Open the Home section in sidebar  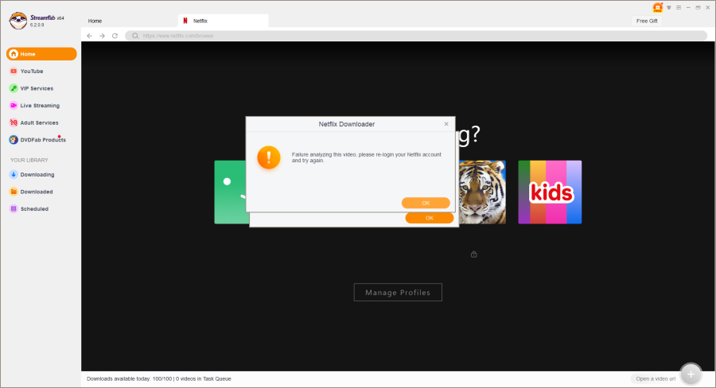coord(41,54)
